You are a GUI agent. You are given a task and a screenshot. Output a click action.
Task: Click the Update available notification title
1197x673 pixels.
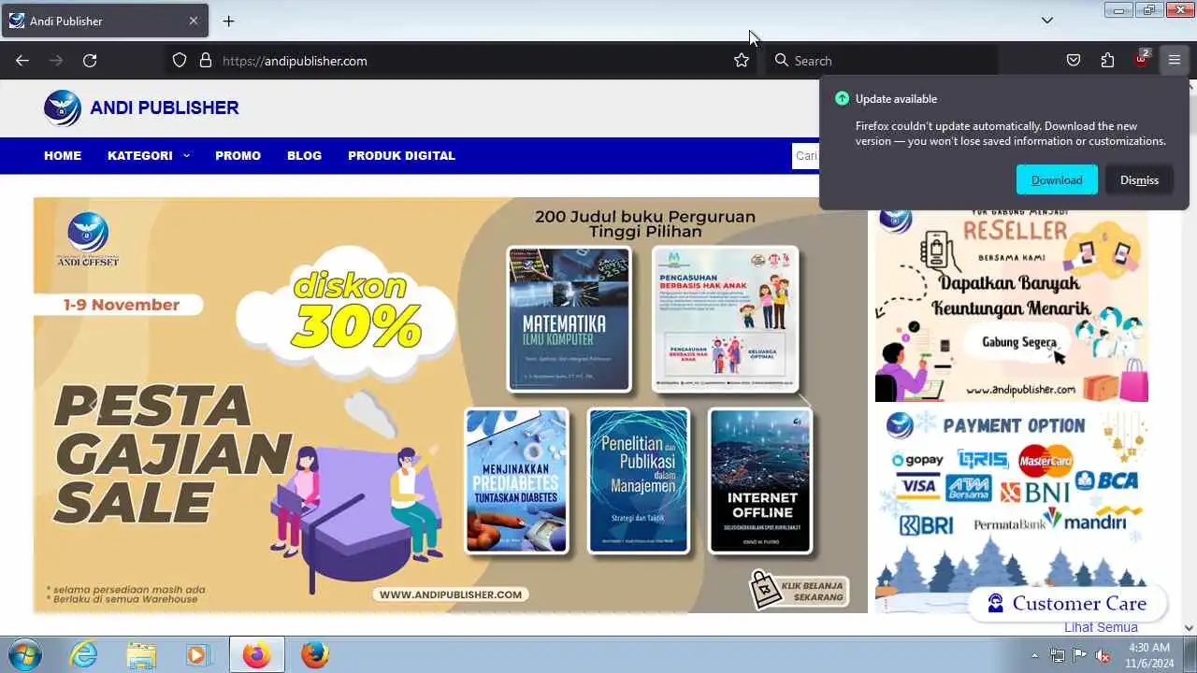click(x=896, y=99)
